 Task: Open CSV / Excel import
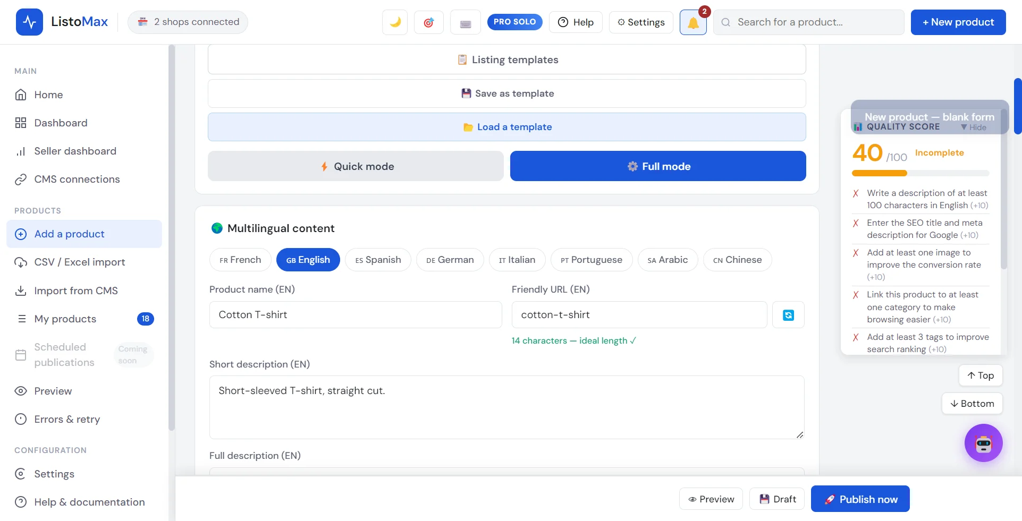coord(84,262)
